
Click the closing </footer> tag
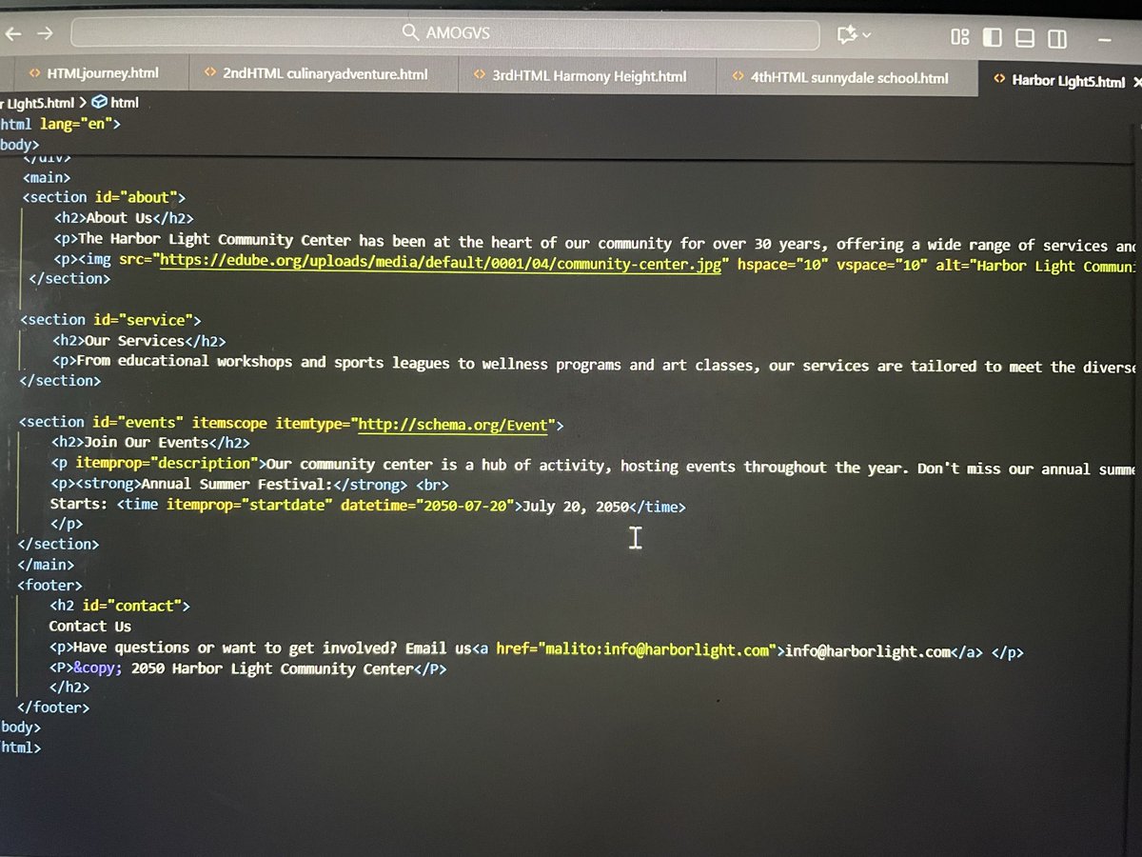tap(53, 708)
